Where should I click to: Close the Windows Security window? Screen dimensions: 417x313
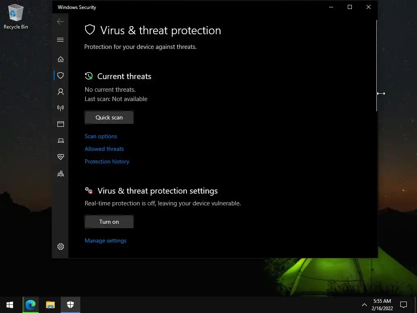click(x=368, y=7)
